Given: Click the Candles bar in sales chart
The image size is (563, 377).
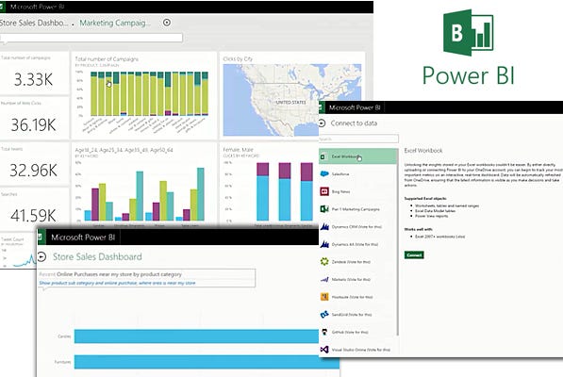Looking at the screenshot, I should tap(196, 336).
